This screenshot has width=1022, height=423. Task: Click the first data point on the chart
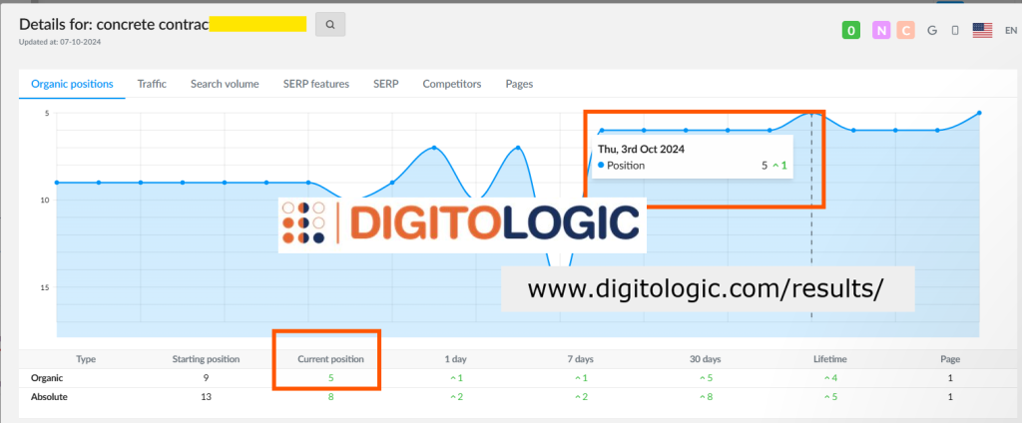click(x=57, y=183)
